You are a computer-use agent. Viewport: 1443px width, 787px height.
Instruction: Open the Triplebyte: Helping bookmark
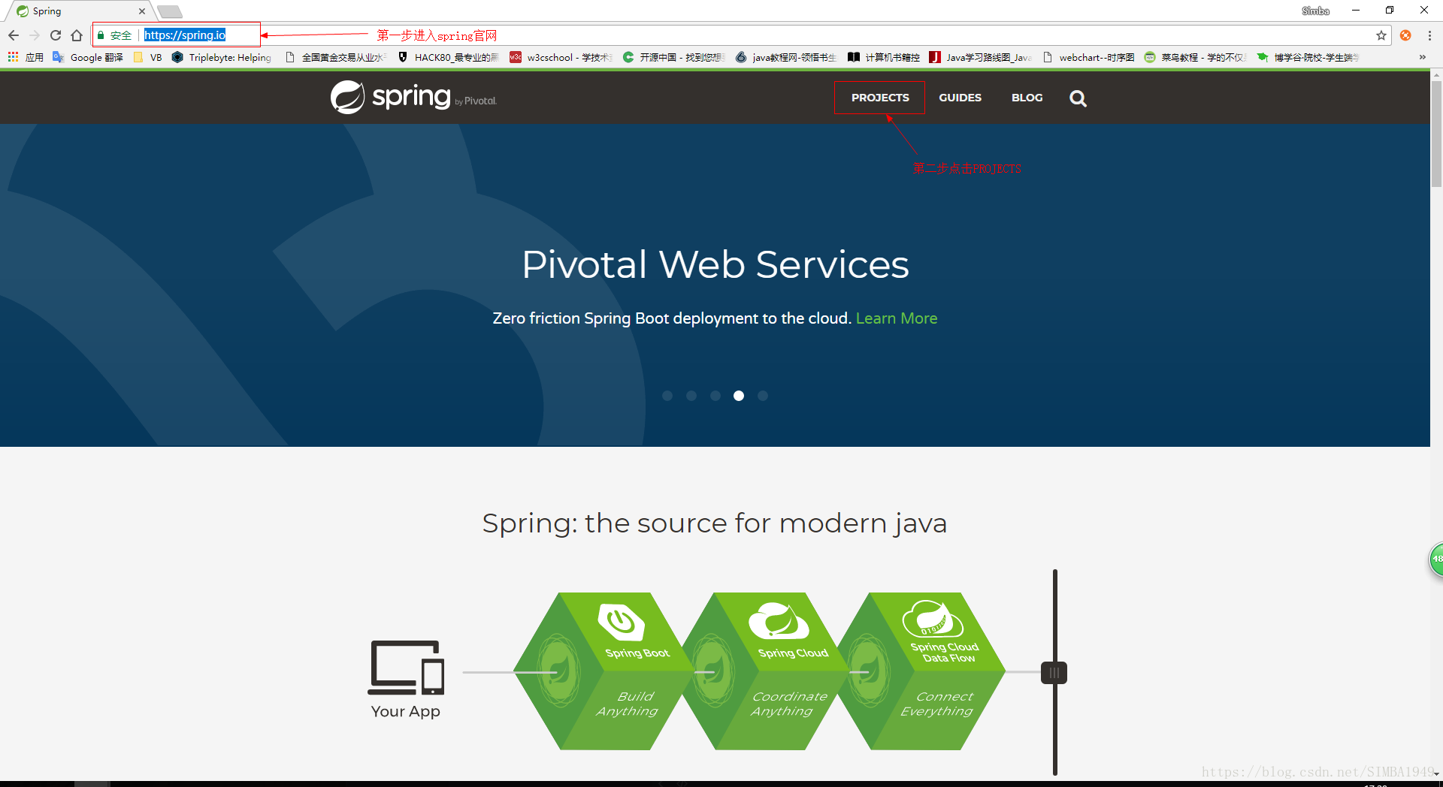click(222, 57)
